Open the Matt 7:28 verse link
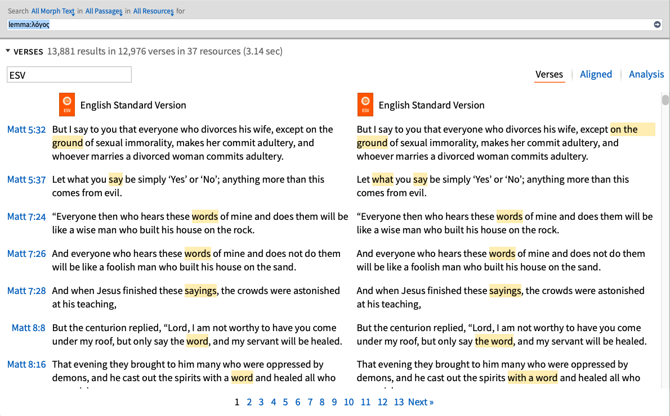Viewport: 670px width, 416px height. click(x=26, y=291)
